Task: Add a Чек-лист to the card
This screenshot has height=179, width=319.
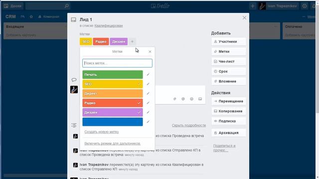Action: click(229, 61)
